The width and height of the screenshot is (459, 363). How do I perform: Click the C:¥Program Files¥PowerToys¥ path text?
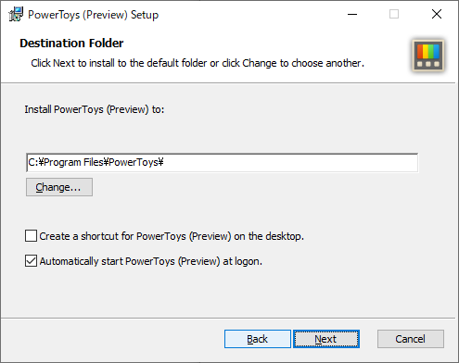pyautogui.click(x=96, y=162)
